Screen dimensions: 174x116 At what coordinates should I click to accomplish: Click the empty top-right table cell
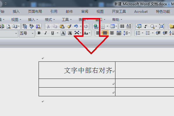(x=145, y=70)
